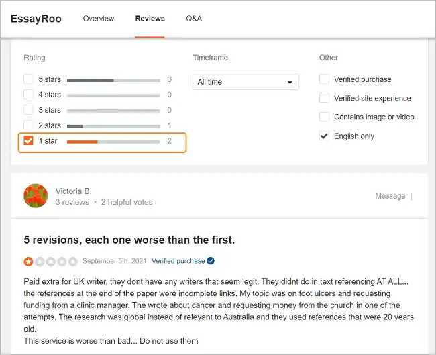Click the 'Timeframe' heading

pyautogui.click(x=211, y=58)
